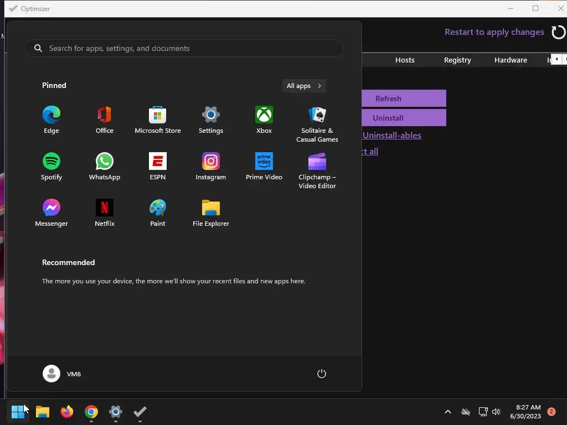
Task: Switch to Hardware tab in Optimizer
Action: (511, 60)
